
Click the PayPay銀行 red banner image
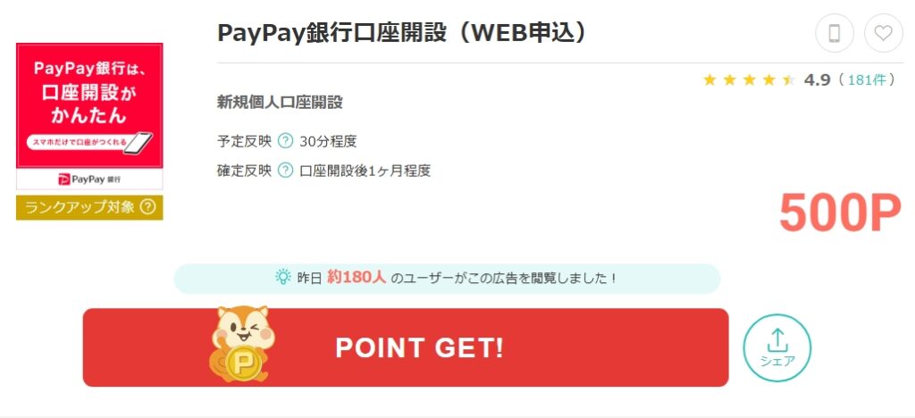tap(89, 105)
